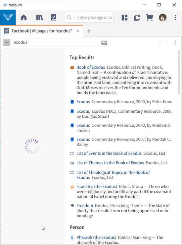Screen dimensions: 182x245
Task: Click the blue book icon for Waldemar Janzen
Action: 72,125
